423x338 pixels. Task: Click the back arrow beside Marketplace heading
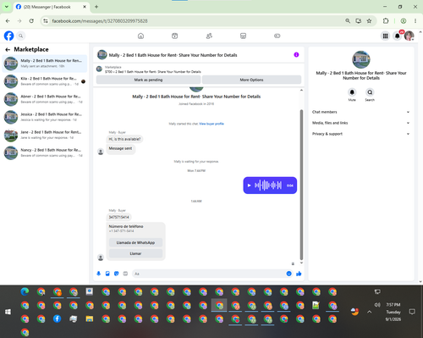click(x=8, y=50)
